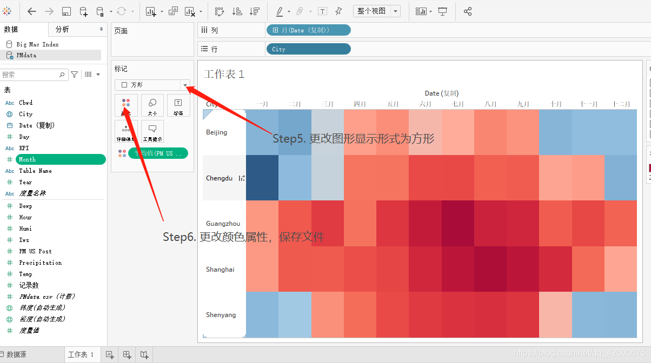Open the new worksheet toolbar dropdown arrow
Screen dimensions: 651x363
click(161, 11)
